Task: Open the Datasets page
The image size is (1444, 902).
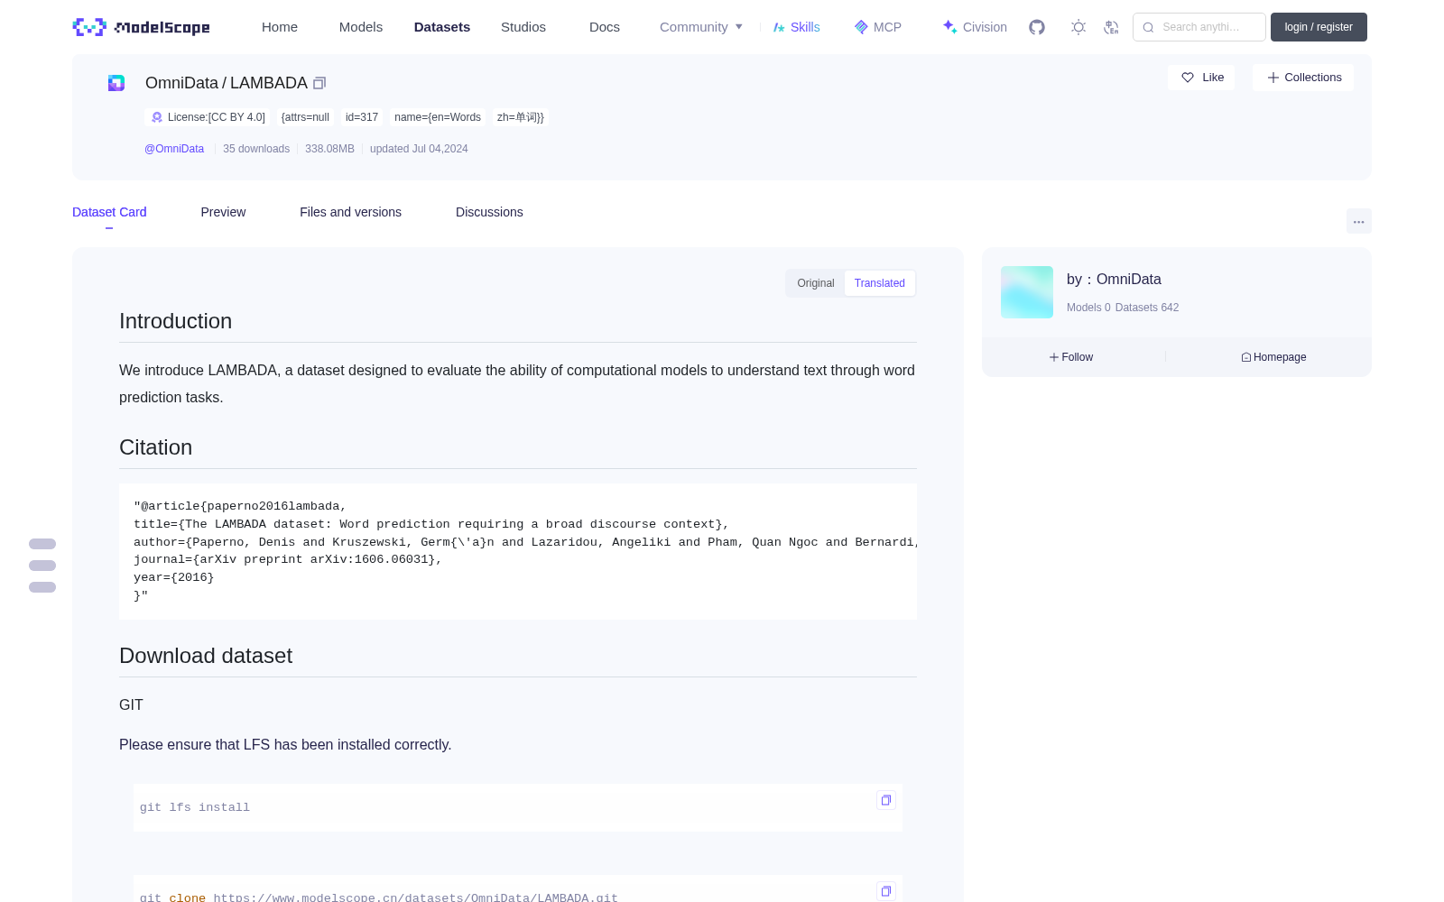Action: [442, 27]
